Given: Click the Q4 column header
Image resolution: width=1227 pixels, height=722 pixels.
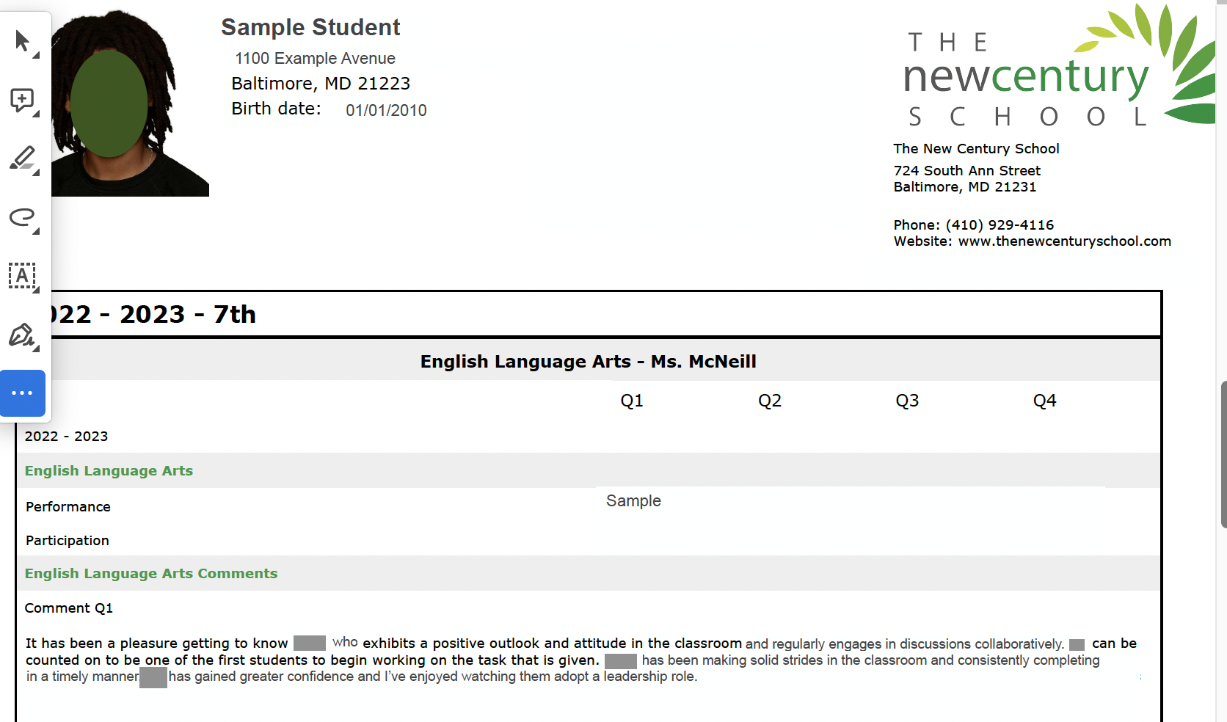Looking at the screenshot, I should [1044, 401].
